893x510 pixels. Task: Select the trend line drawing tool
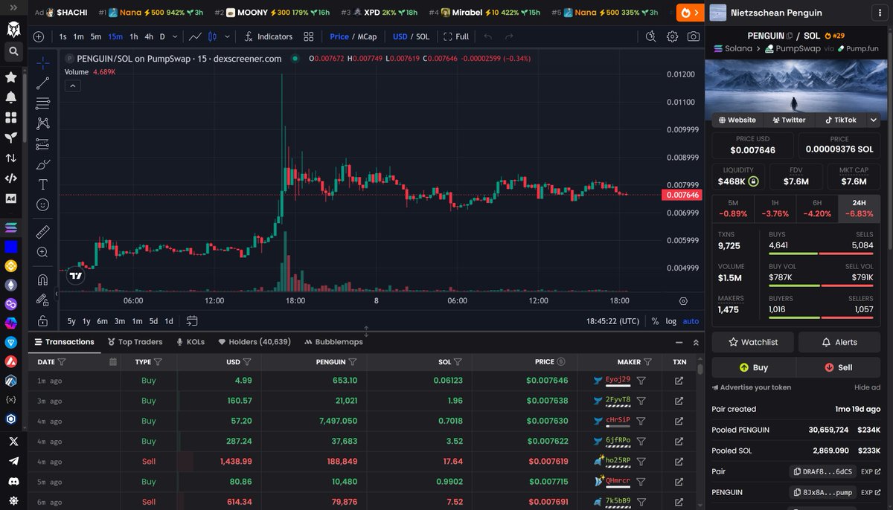[x=43, y=83]
